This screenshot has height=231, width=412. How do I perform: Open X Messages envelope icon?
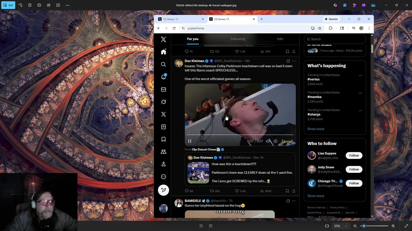164,90
